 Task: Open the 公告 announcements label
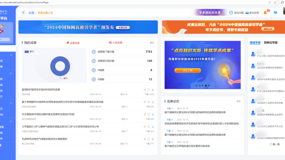pyautogui.click(x=31, y=13)
